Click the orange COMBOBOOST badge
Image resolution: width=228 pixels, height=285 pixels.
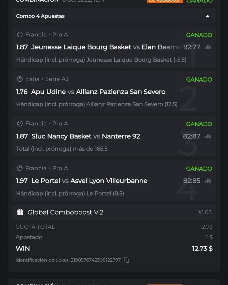pos(165,1)
